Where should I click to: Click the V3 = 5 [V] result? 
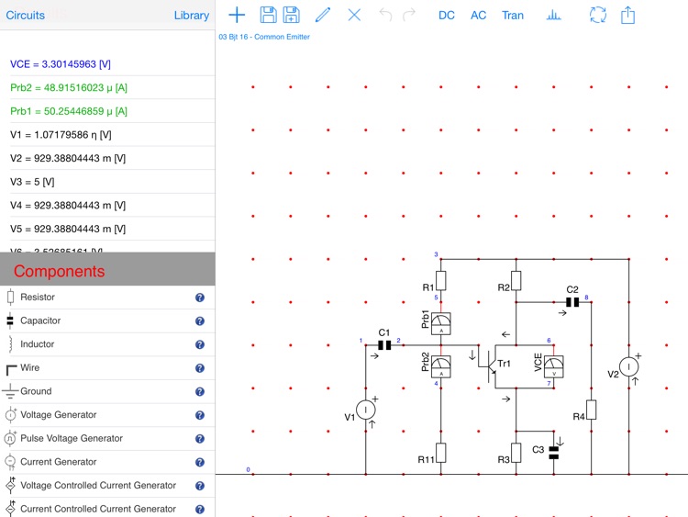point(107,182)
